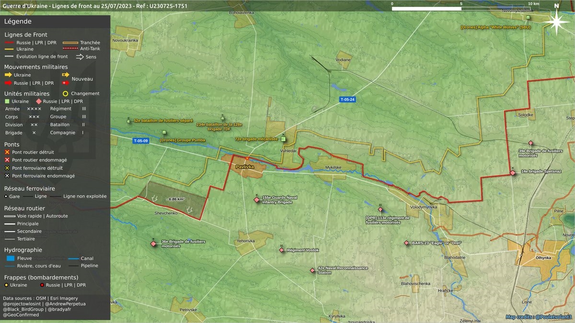
Task: Click the 52e bataillon de fusiliers unit icon
Action: click(x=128, y=121)
